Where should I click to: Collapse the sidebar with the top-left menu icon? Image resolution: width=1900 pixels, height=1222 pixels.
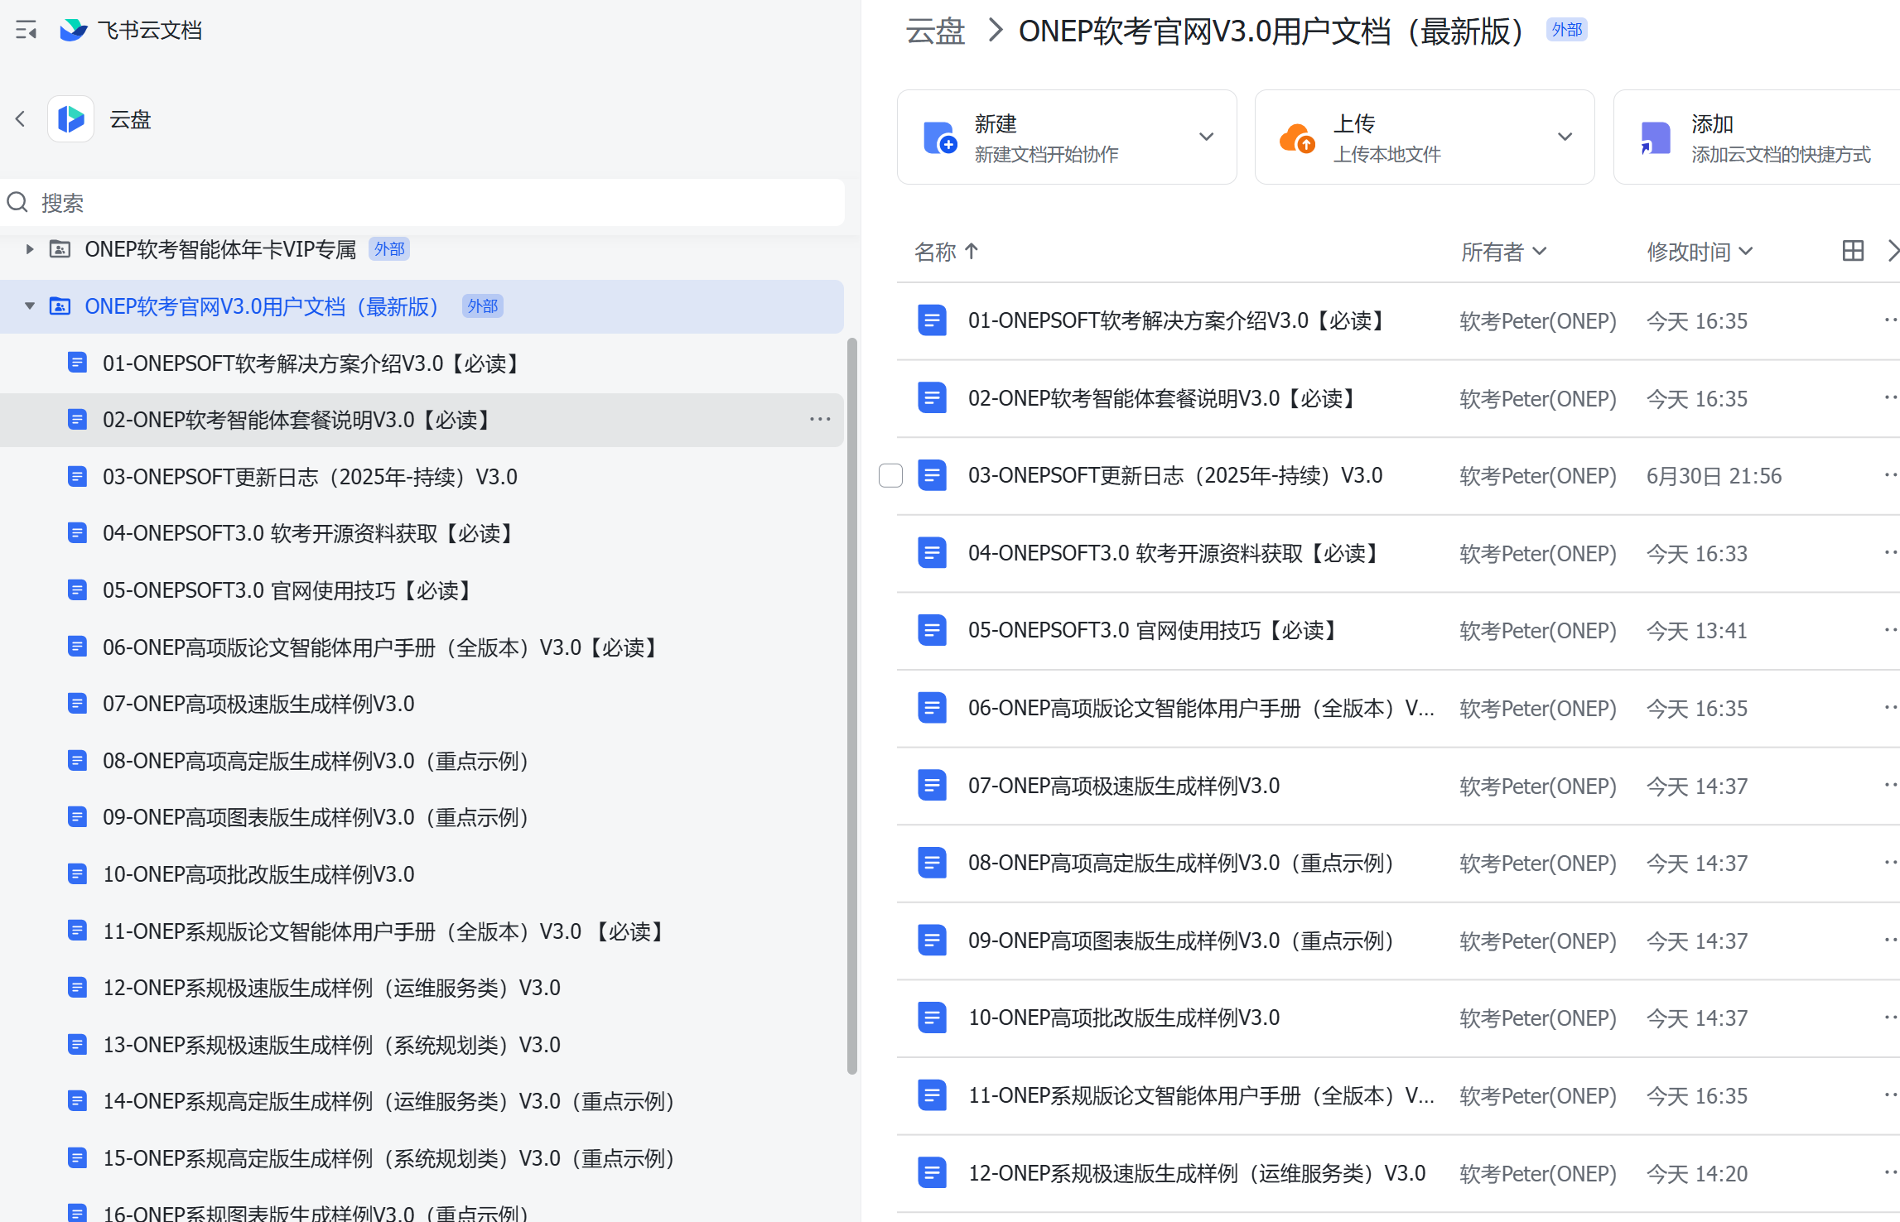click(x=26, y=31)
